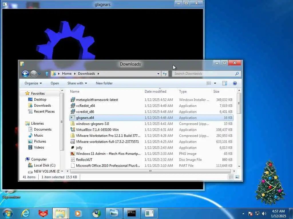Click the Open toolbar button

coord(55,83)
